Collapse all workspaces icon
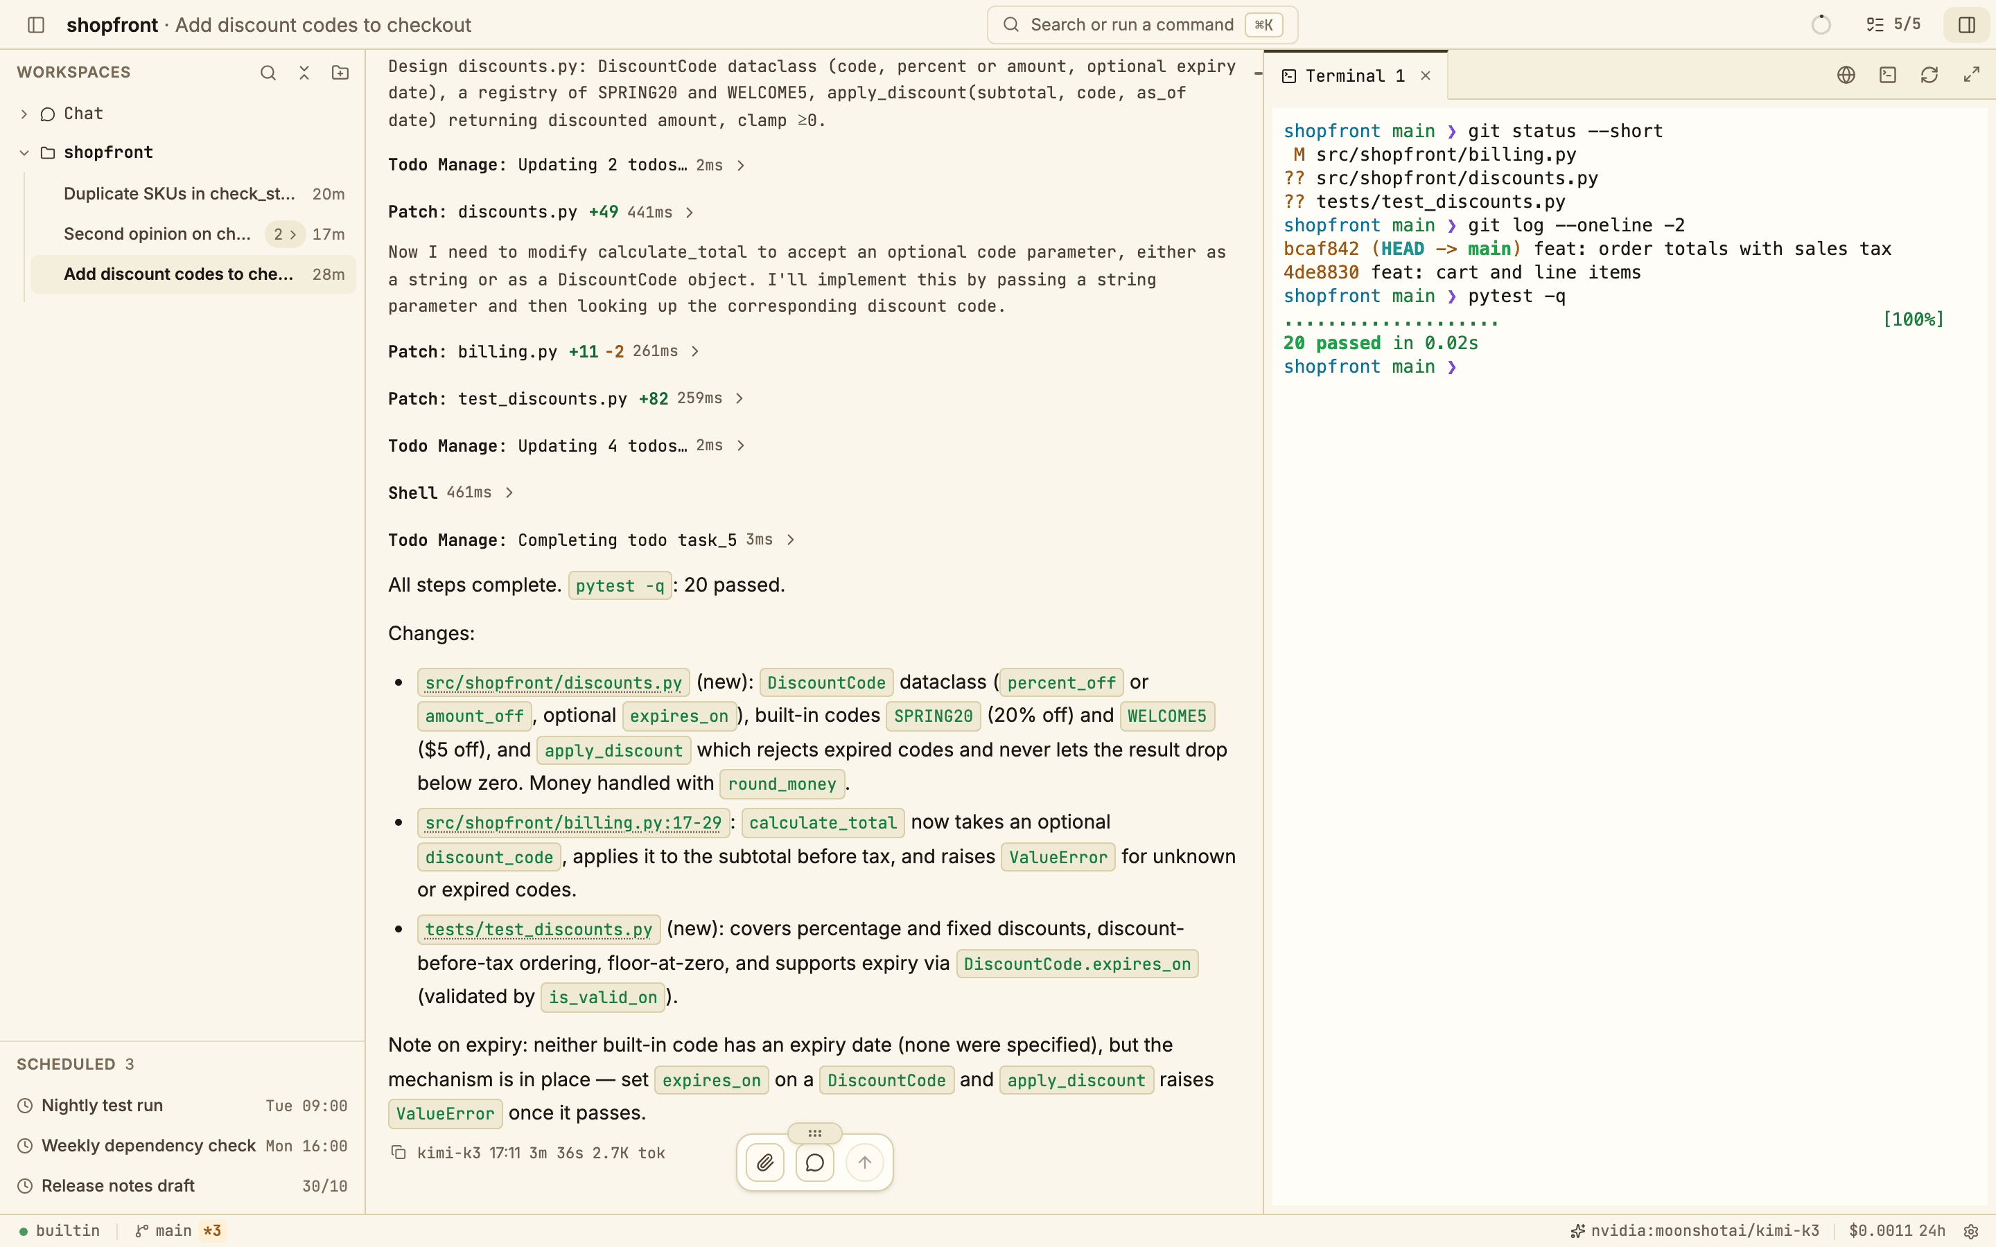 tap(304, 73)
